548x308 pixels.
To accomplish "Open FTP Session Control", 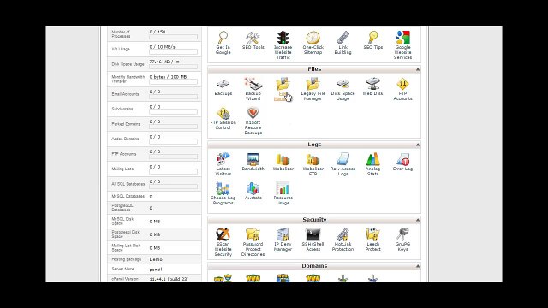I will [x=223, y=118].
